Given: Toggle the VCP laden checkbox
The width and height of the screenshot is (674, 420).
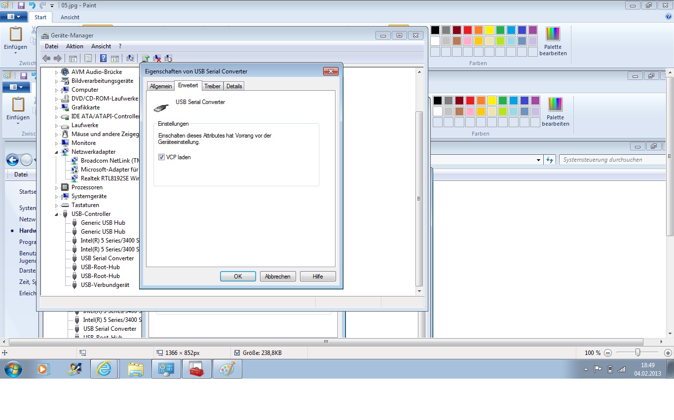Looking at the screenshot, I should (x=161, y=157).
